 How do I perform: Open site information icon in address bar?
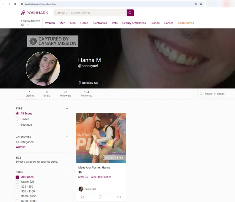22,4
